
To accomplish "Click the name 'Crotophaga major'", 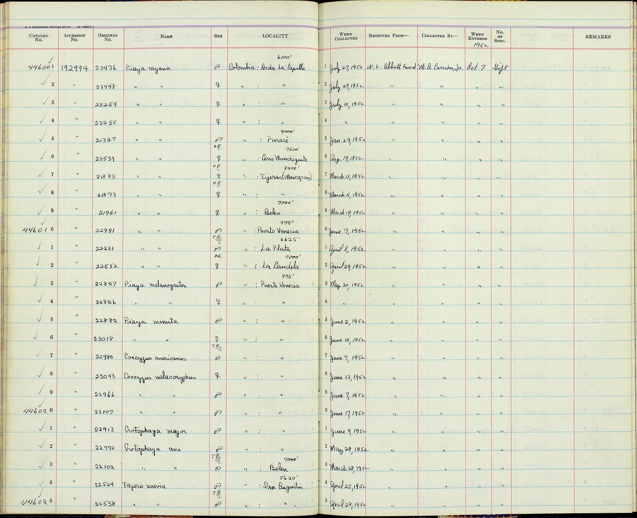I will tap(155, 431).
